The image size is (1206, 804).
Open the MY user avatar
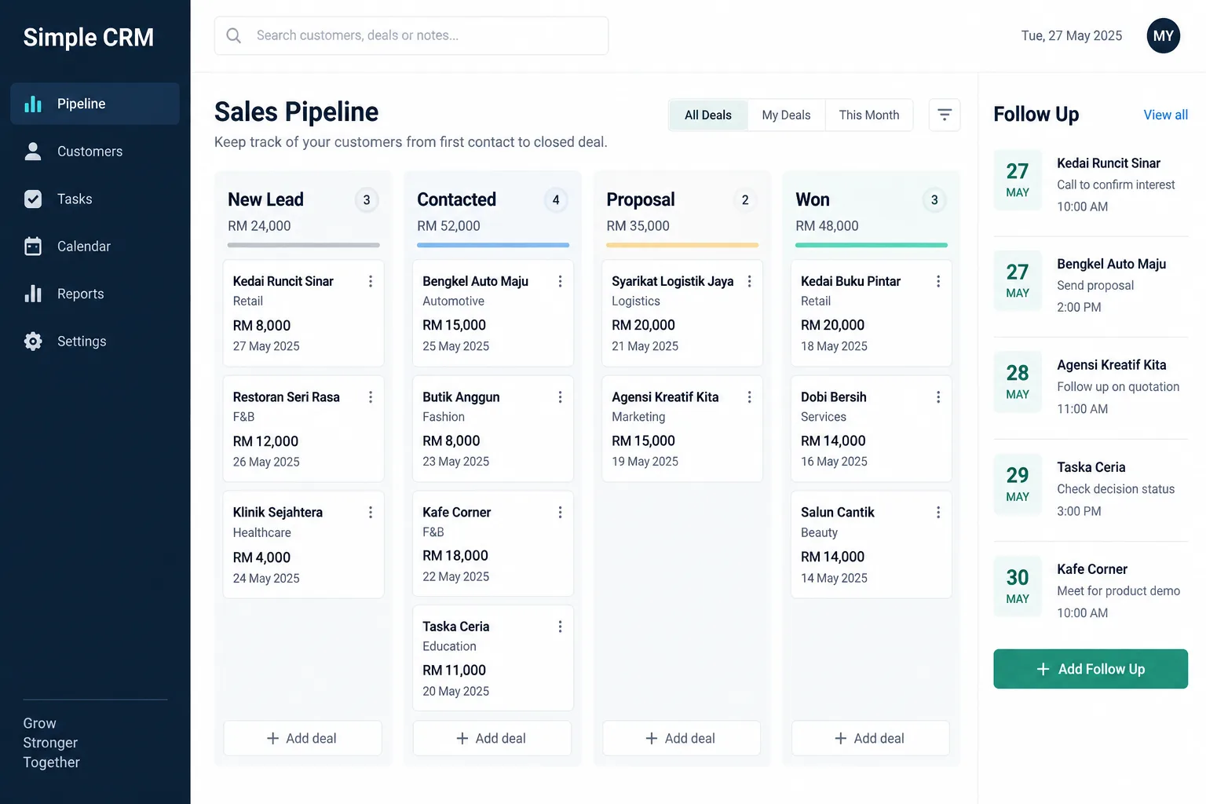pyautogui.click(x=1163, y=36)
